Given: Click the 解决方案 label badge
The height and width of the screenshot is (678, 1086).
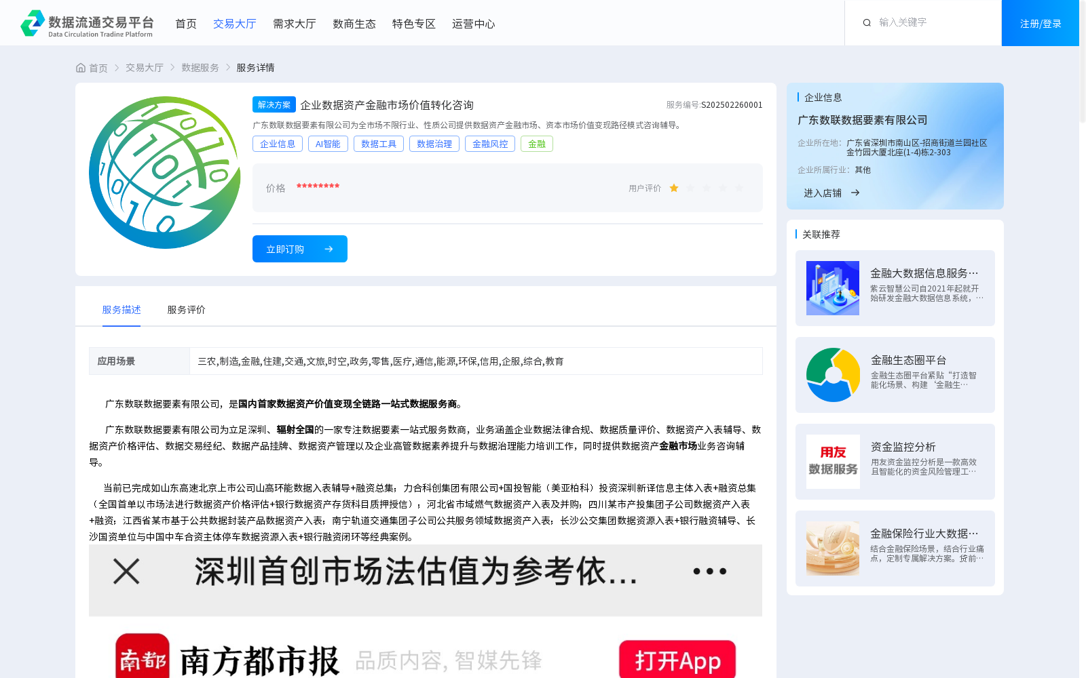Looking at the screenshot, I should (274, 104).
